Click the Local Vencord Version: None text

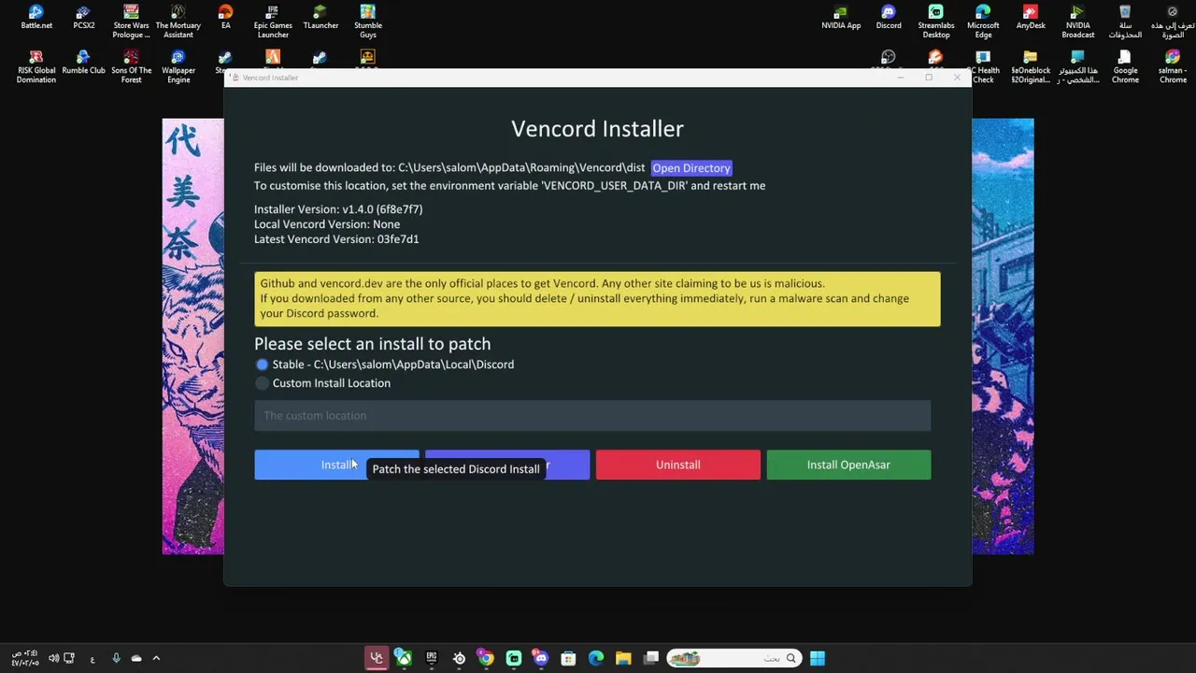click(327, 224)
